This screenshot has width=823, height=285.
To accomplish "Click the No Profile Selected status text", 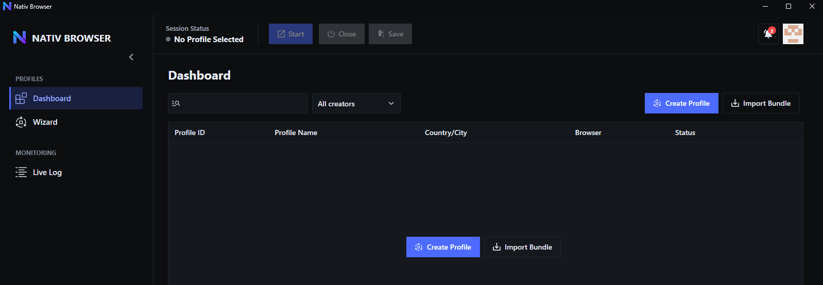I will click(x=209, y=39).
